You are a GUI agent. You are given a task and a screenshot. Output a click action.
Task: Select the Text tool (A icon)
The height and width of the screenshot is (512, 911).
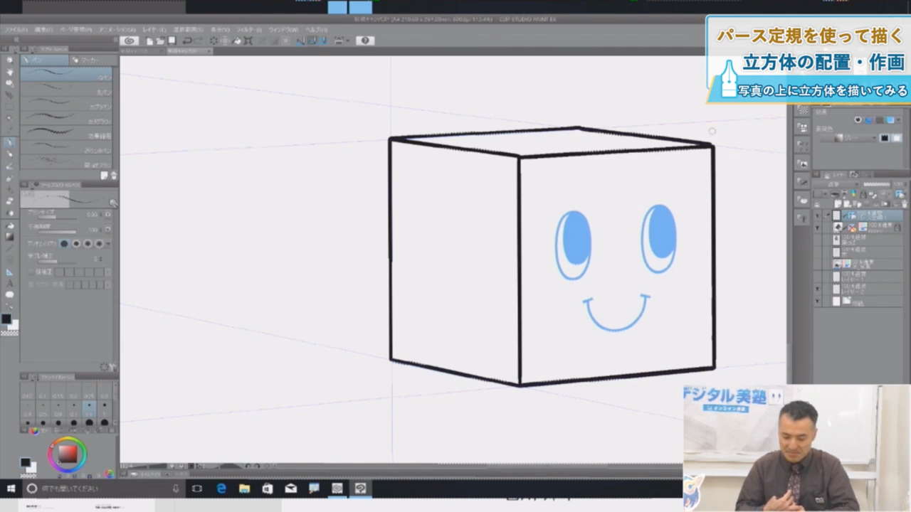(x=9, y=282)
